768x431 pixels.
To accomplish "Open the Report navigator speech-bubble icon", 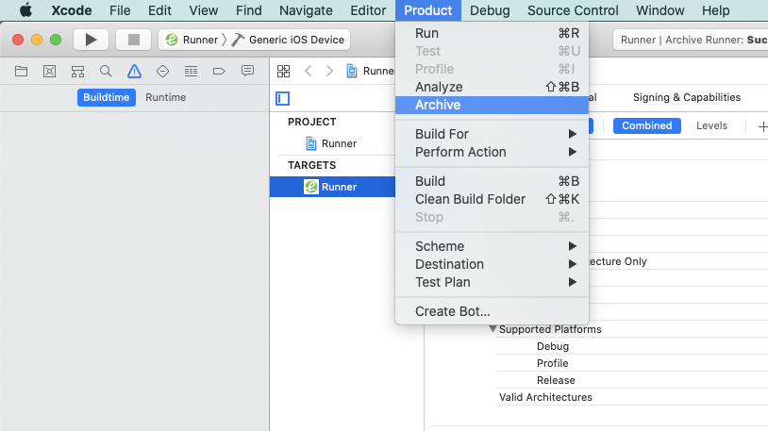I will coord(247,71).
